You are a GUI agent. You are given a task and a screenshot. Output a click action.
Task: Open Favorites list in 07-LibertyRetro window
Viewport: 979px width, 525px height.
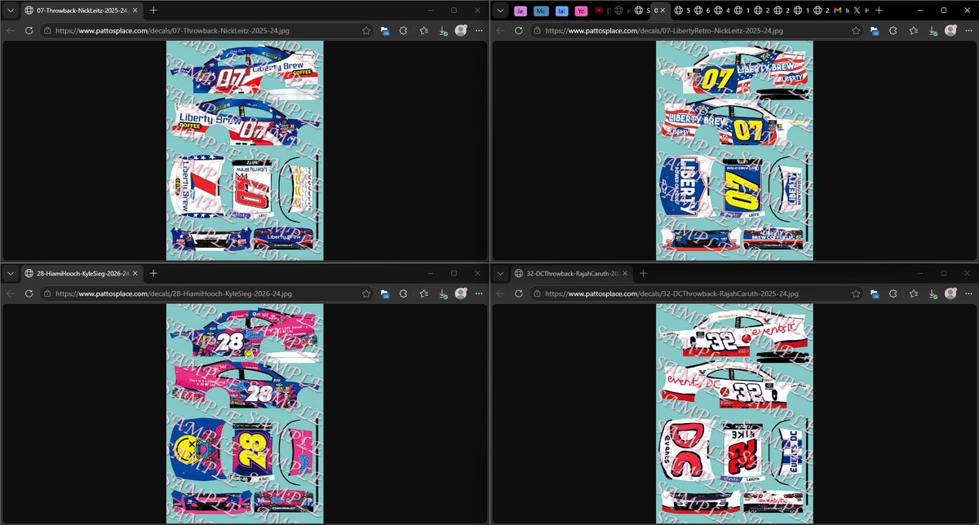point(914,30)
